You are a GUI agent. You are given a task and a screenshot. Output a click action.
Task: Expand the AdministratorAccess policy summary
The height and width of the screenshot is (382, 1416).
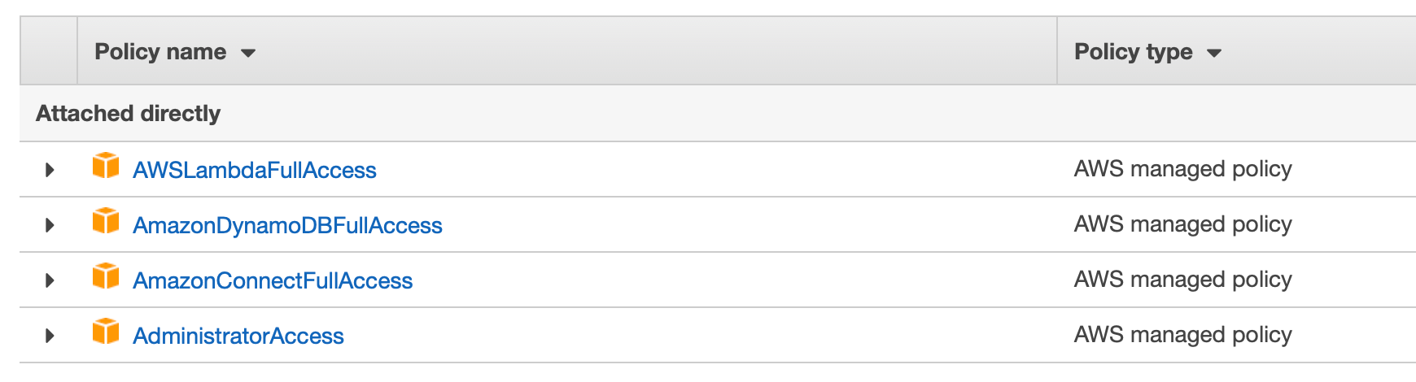tap(50, 336)
